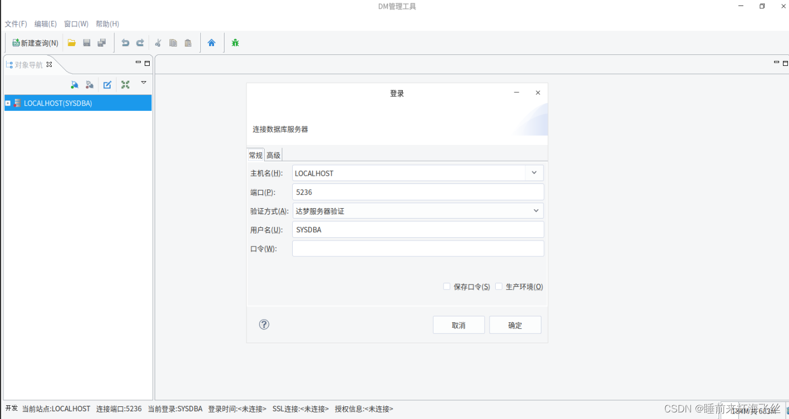The height and width of the screenshot is (419, 789).
Task: Click the 取消 cancel button
Action: tap(459, 325)
